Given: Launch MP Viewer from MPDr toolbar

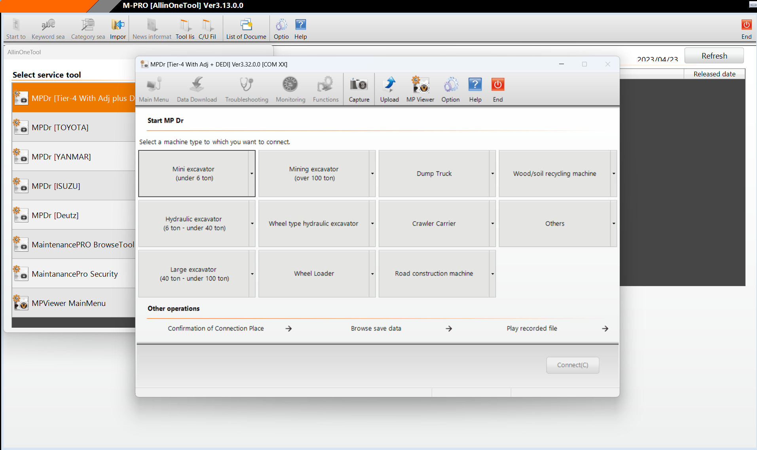Looking at the screenshot, I should [x=420, y=90].
